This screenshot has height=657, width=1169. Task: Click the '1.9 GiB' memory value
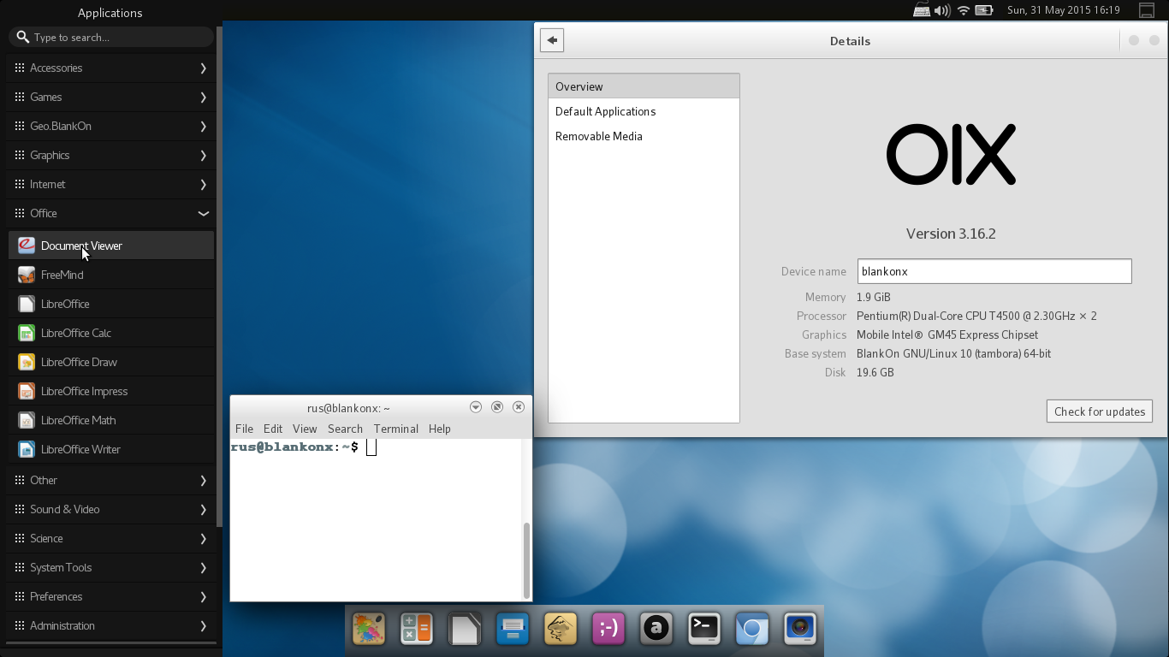[873, 297]
